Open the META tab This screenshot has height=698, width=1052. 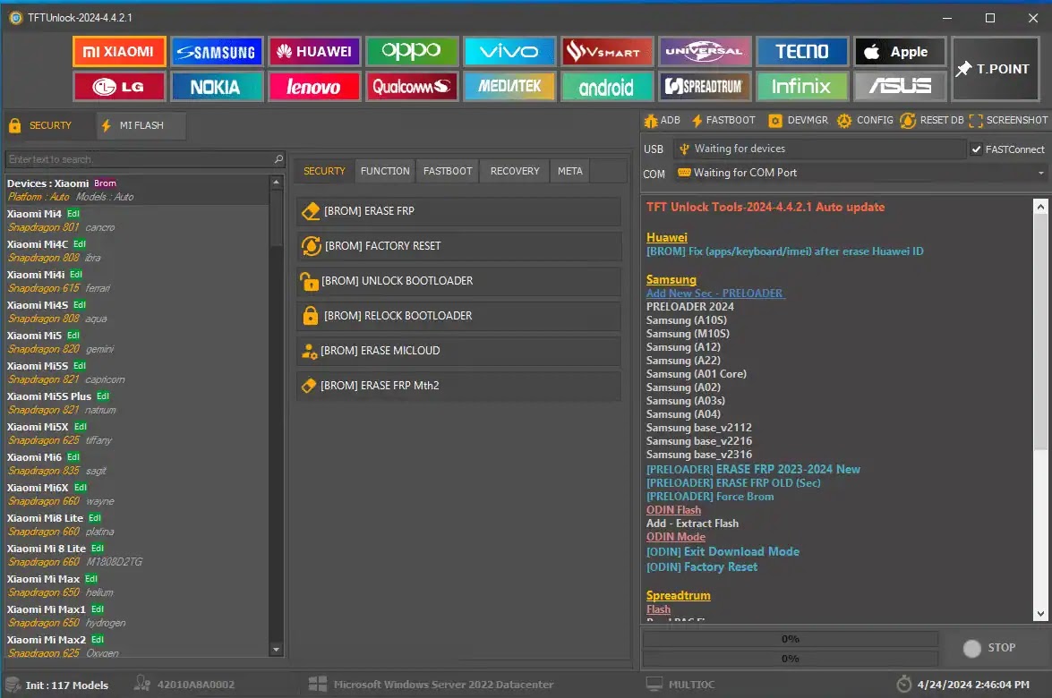pyautogui.click(x=569, y=171)
